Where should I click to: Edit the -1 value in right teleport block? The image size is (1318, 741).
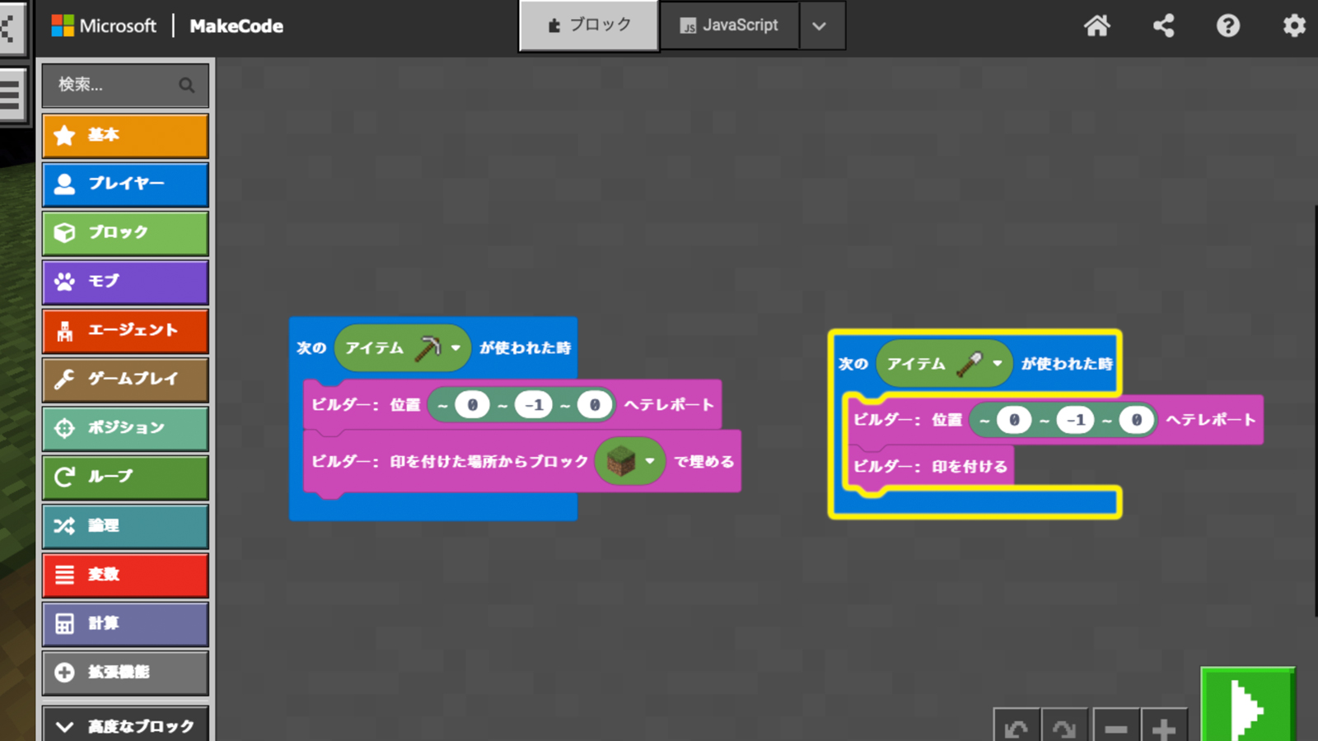tap(1076, 420)
